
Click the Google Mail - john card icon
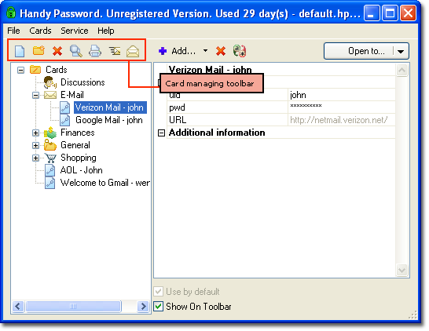(x=65, y=120)
